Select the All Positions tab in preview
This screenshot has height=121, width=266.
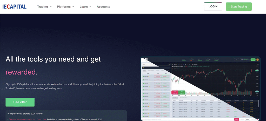point(175,98)
